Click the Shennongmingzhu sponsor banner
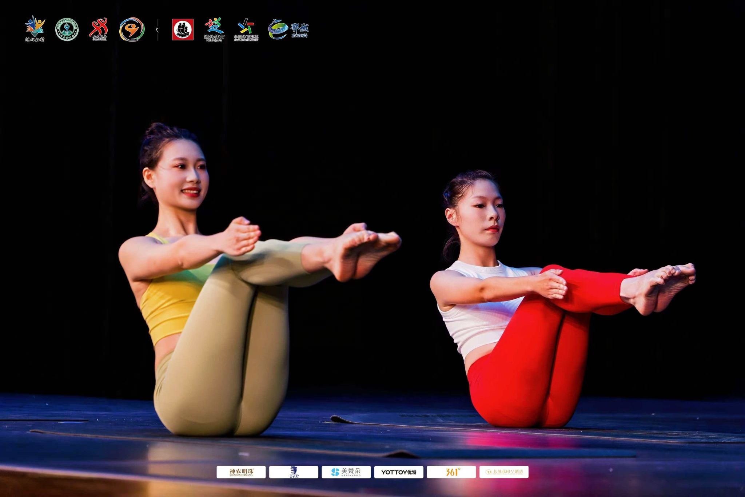 tap(241, 472)
